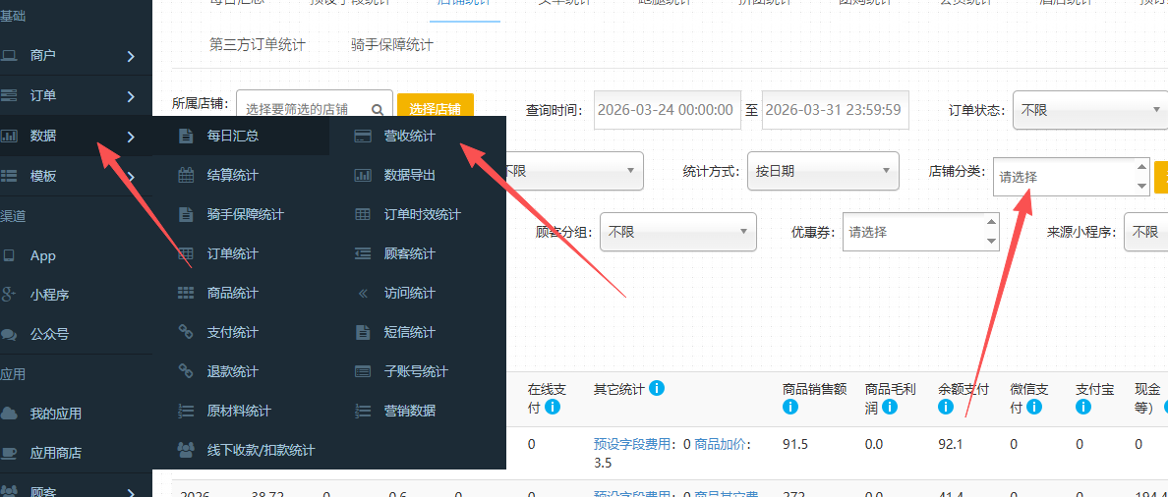The image size is (1168, 497).
Task: Click the coffee cup icon for 应用商店
Action: pyautogui.click(x=10, y=453)
